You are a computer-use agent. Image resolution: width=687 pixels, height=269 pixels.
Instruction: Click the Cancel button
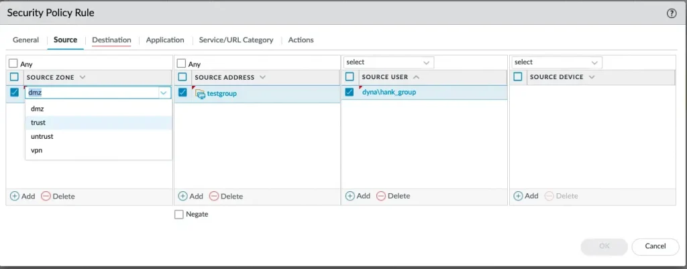(655, 246)
